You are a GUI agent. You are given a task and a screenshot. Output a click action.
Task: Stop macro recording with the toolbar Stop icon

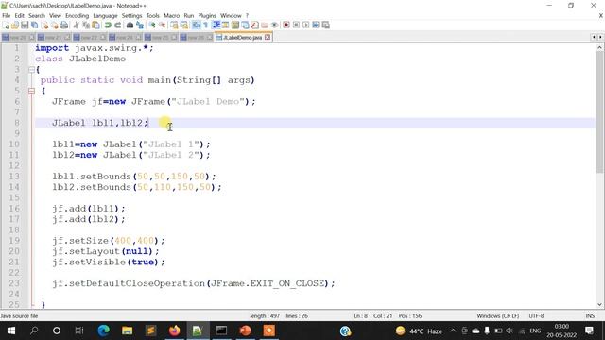click(296, 25)
